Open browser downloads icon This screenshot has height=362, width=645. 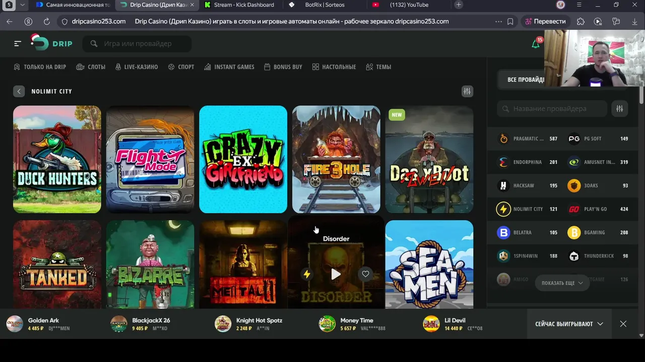click(634, 22)
